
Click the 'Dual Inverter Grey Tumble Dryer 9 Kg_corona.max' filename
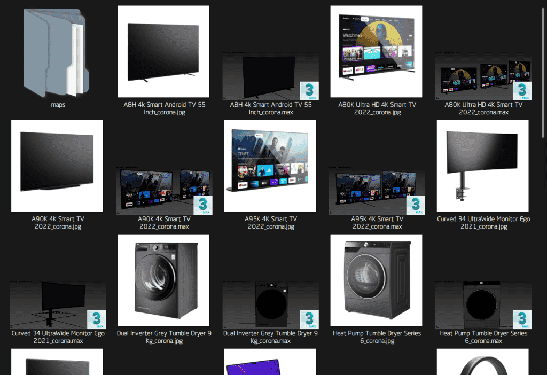[271, 337]
